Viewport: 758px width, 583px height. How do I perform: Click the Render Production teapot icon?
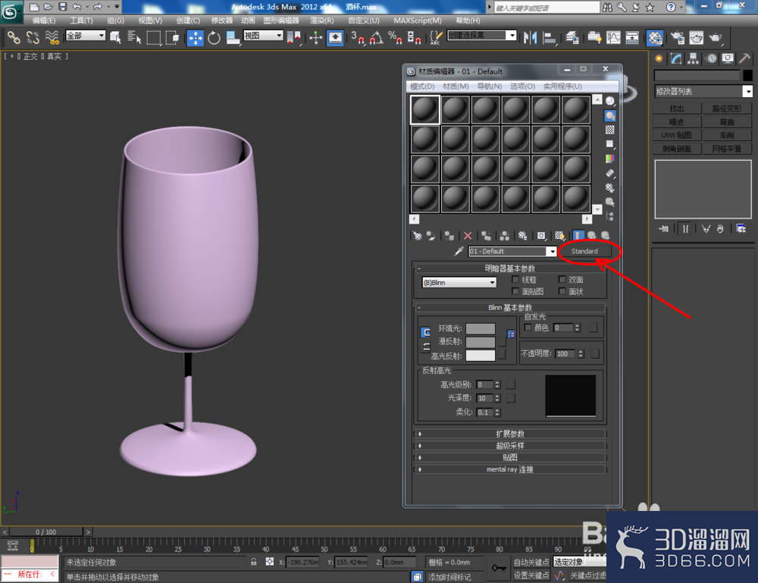click(716, 38)
